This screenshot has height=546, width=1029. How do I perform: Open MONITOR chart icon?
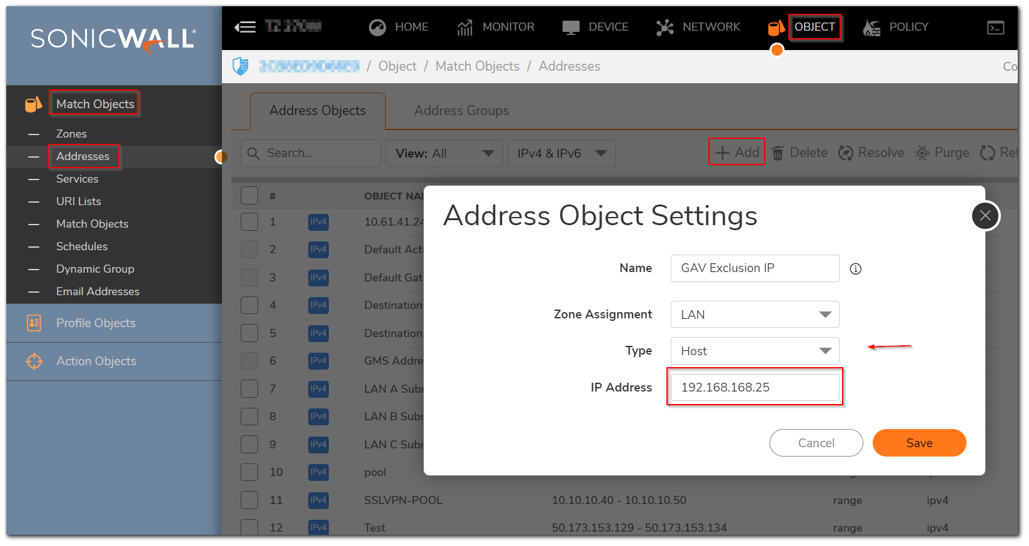pyautogui.click(x=464, y=28)
